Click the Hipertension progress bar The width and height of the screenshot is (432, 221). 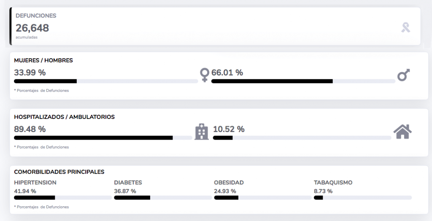point(63,197)
